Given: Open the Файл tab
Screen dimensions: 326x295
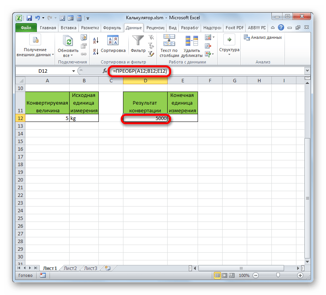Looking at the screenshot, I should [26, 28].
